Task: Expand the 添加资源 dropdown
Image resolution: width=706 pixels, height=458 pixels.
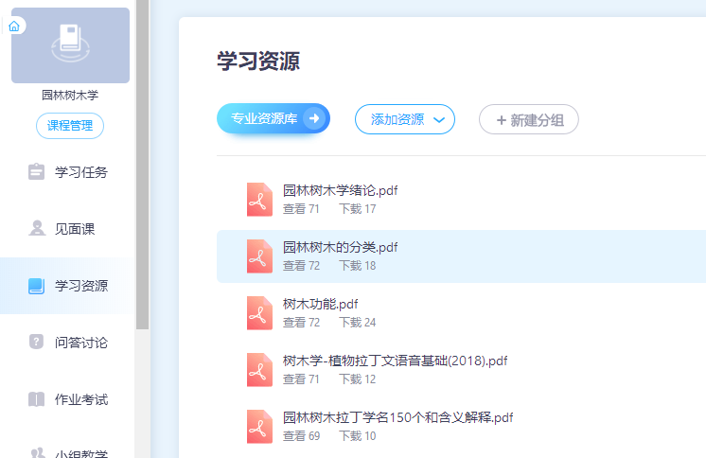Action: tap(405, 119)
